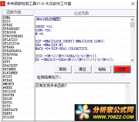
Task: Select $LWINNER in the function list
Action: click(x=10, y=73)
